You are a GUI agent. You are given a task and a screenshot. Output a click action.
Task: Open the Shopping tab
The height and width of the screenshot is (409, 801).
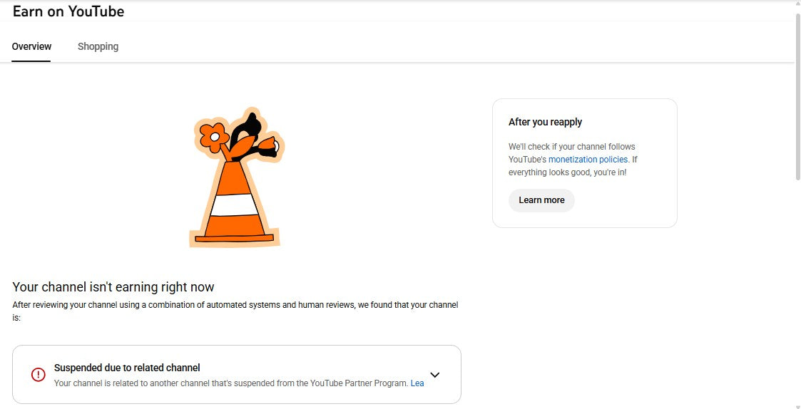point(98,46)
